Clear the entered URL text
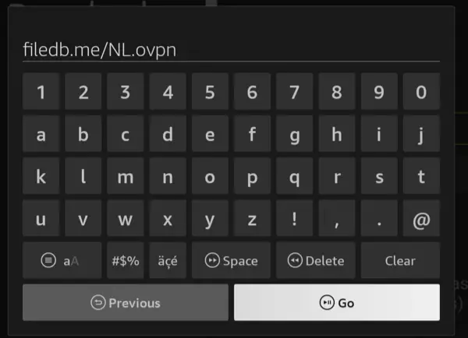The image size is (468, 338). pyautogui.click(x=400, y=260)
